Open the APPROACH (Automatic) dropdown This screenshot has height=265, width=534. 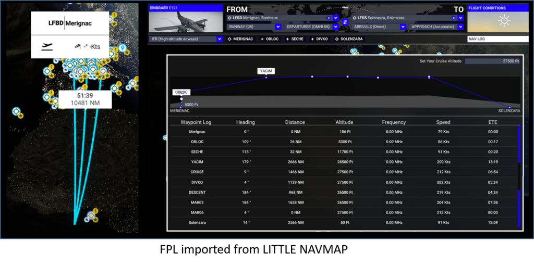(x=436, y=27)
